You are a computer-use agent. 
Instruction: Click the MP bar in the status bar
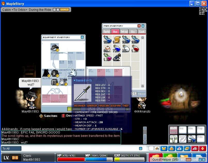pyautogui.click(x=99, y=159)
